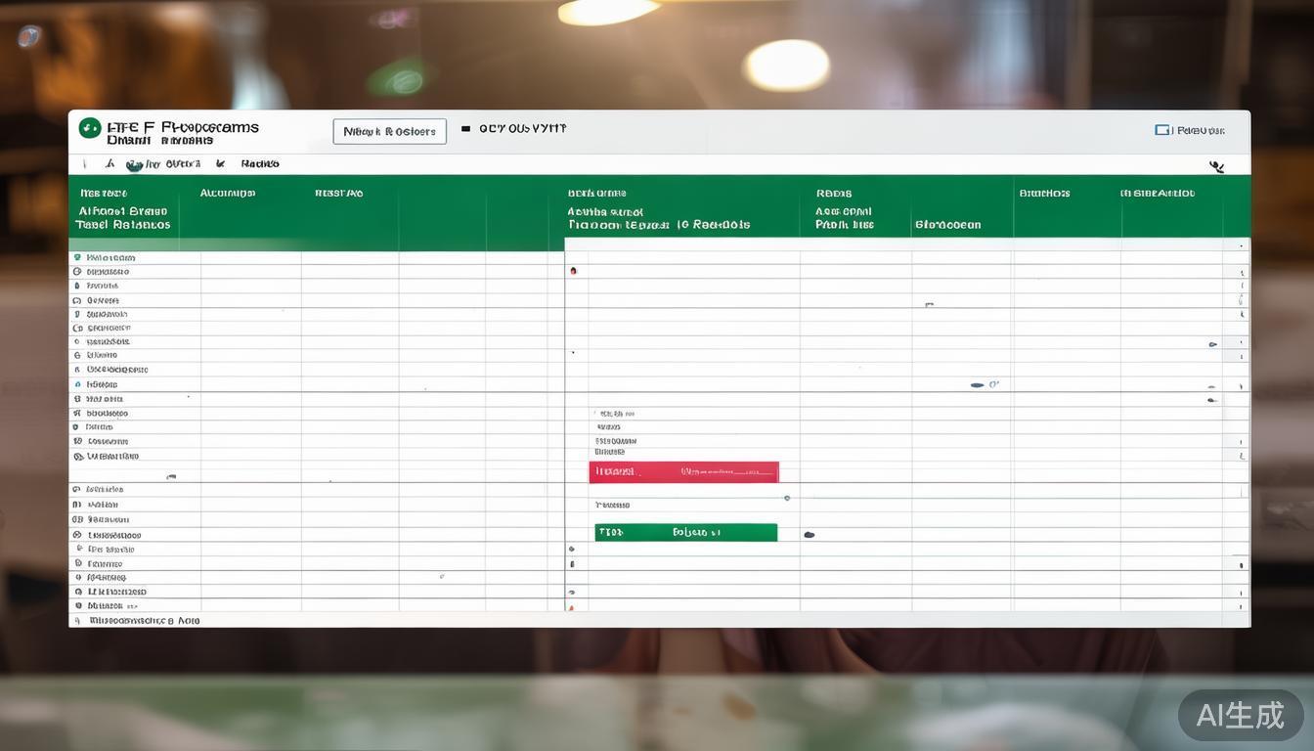Expand the 'Accuimigo' column header
1314x751 pixels.
(228, 194)
